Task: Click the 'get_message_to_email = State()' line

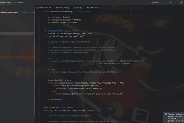Action: [x=63, y=23]
